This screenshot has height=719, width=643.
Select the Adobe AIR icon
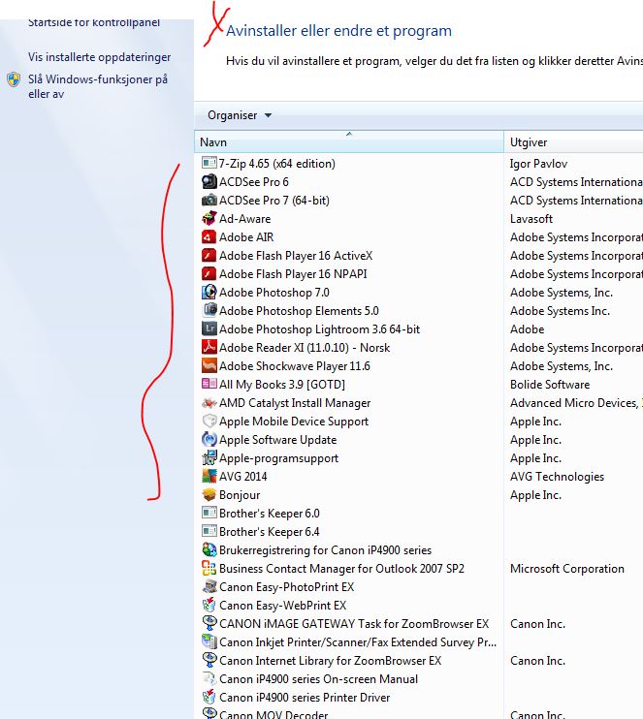(x=209, y=237)
